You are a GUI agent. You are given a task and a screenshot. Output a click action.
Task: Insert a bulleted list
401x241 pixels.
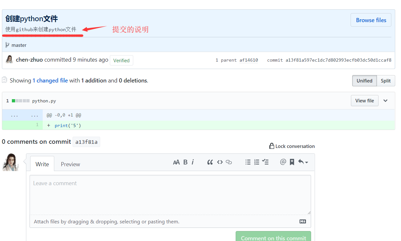(248, 162)
